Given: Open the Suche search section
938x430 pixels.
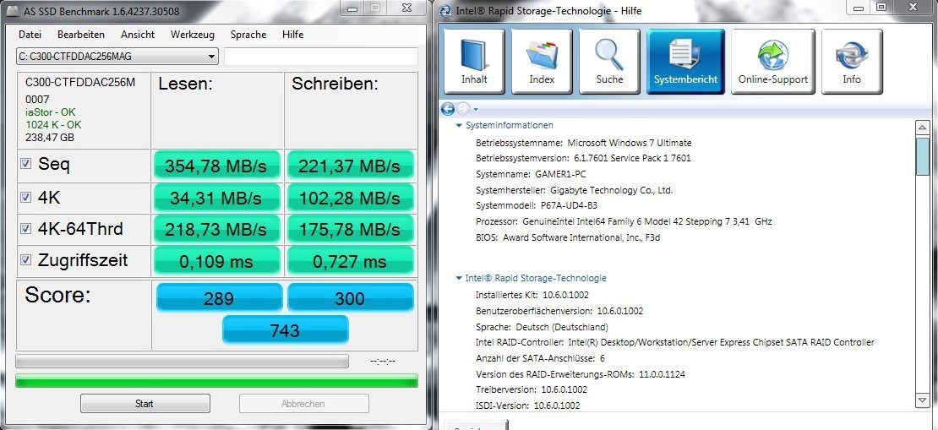Looking at the screenshot, I should [x=609, y=62].
